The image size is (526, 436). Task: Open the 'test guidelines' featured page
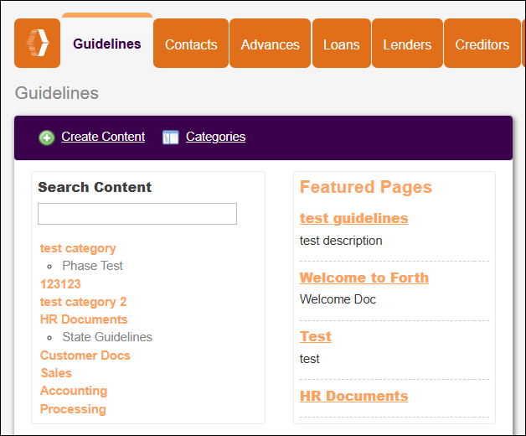tap(354, 218)
